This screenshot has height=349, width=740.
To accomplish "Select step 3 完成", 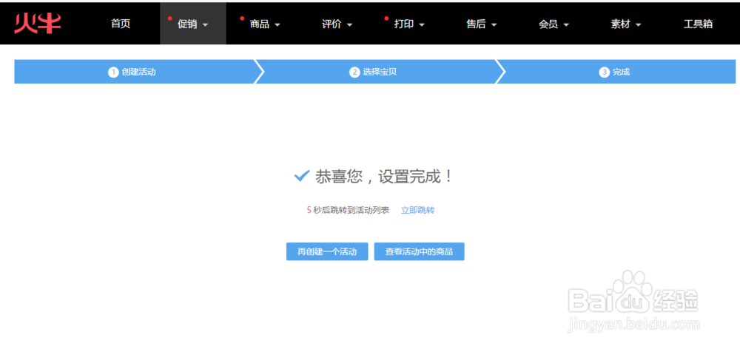I will (x=616, y=72).
